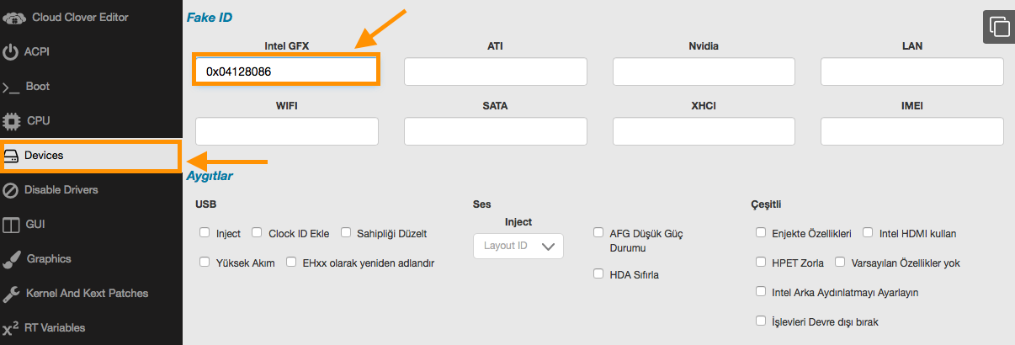1015x345 pixels.
Task: Click the Kernel And Kext Patches wrench icon
Action: pyautogui.click(x=11, y=294)
